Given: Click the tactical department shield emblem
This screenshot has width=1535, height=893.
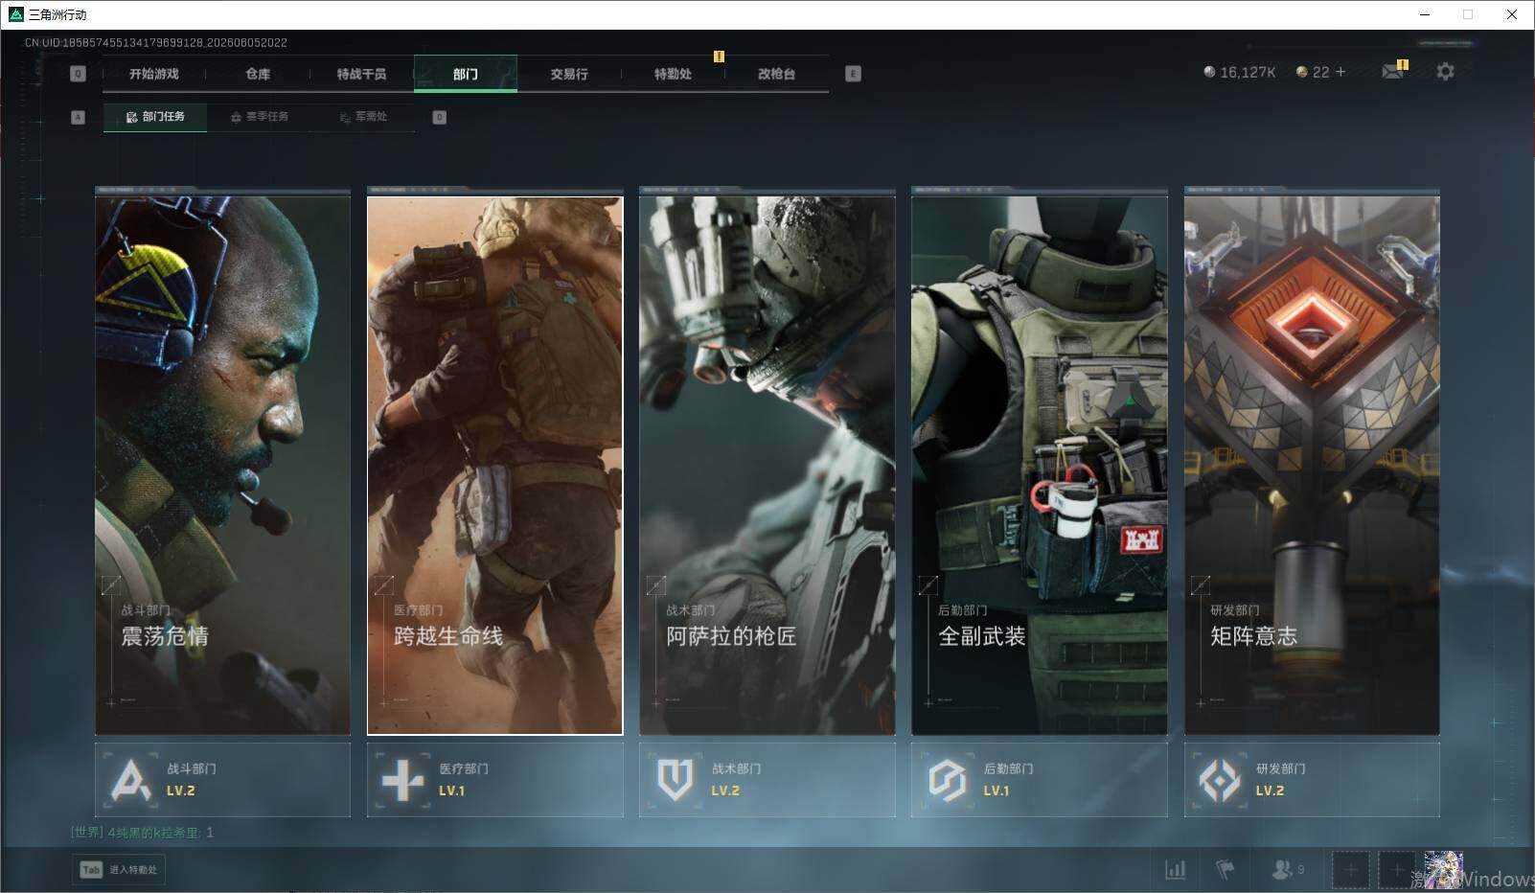Looking at the screenshot, I should (676, 780).
